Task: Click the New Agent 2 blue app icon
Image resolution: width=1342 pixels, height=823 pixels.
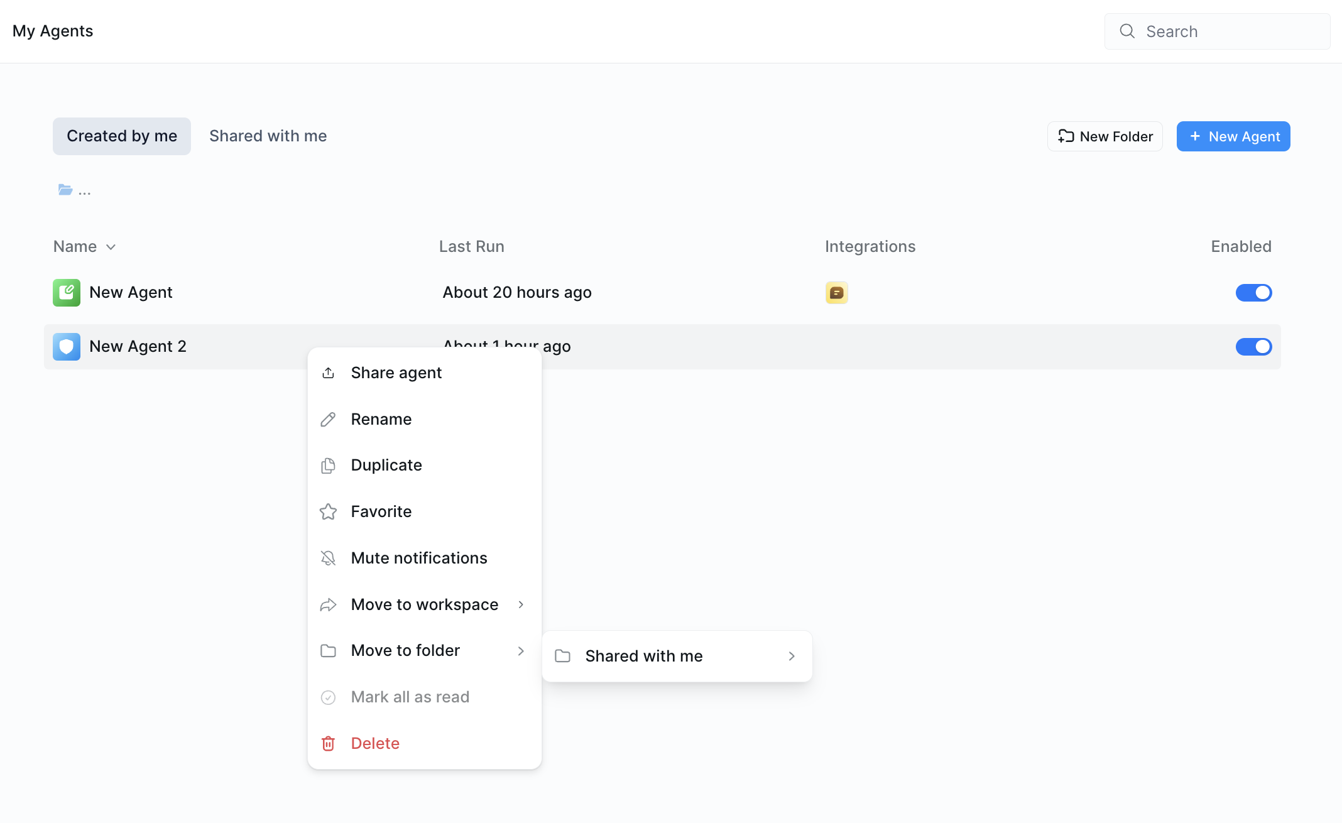Action: 66,346
